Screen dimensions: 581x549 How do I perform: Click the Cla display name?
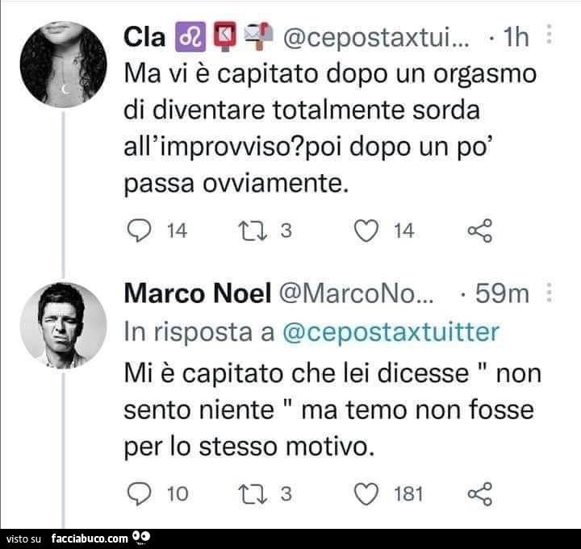tap(144, 37)
